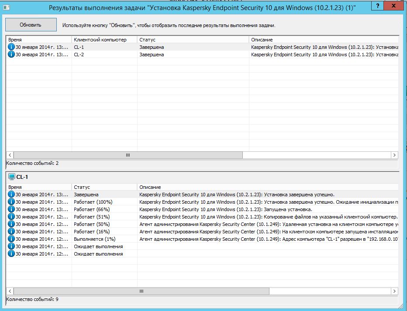The height and width of the screenshot is (311, 407).
Task: Click top list scrollbar left arrow
Action: coord(10,155)
